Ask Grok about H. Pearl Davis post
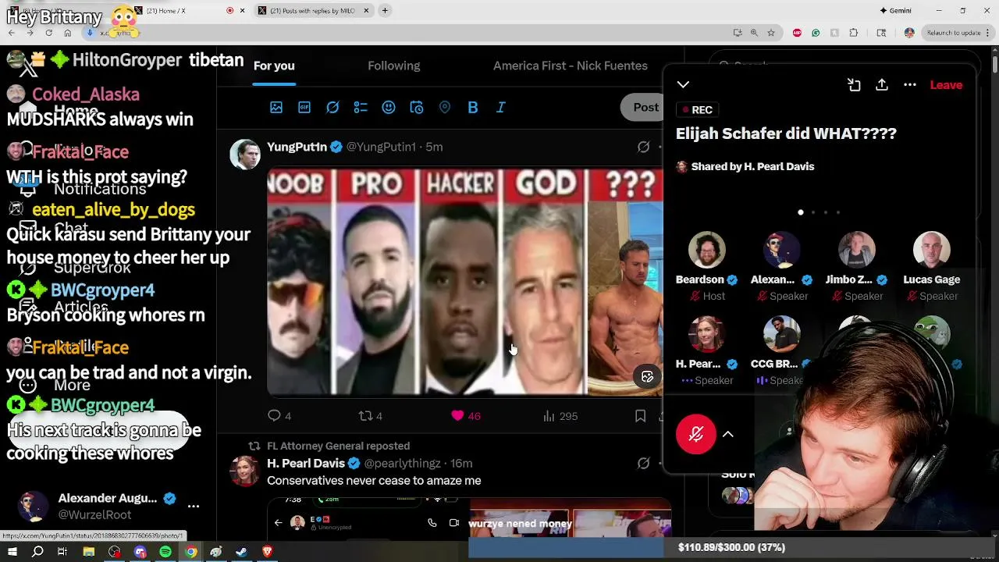999x562 pixels. (643, 463)
